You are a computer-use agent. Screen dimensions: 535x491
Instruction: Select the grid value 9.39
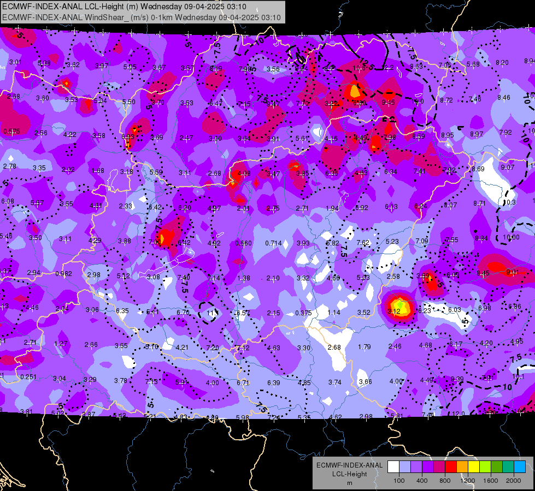(x=457, y=379)
